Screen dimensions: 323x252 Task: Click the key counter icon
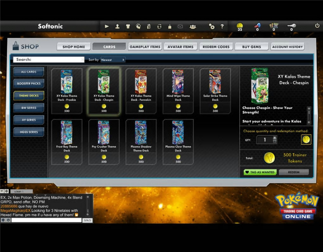point(291,27)
